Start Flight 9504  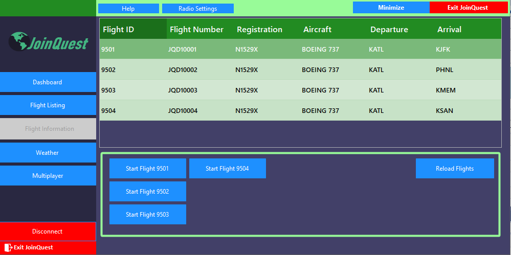coord(228,168)
